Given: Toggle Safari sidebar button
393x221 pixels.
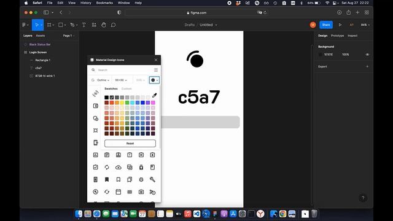Looking at the screenshot, I should (46, 12).
